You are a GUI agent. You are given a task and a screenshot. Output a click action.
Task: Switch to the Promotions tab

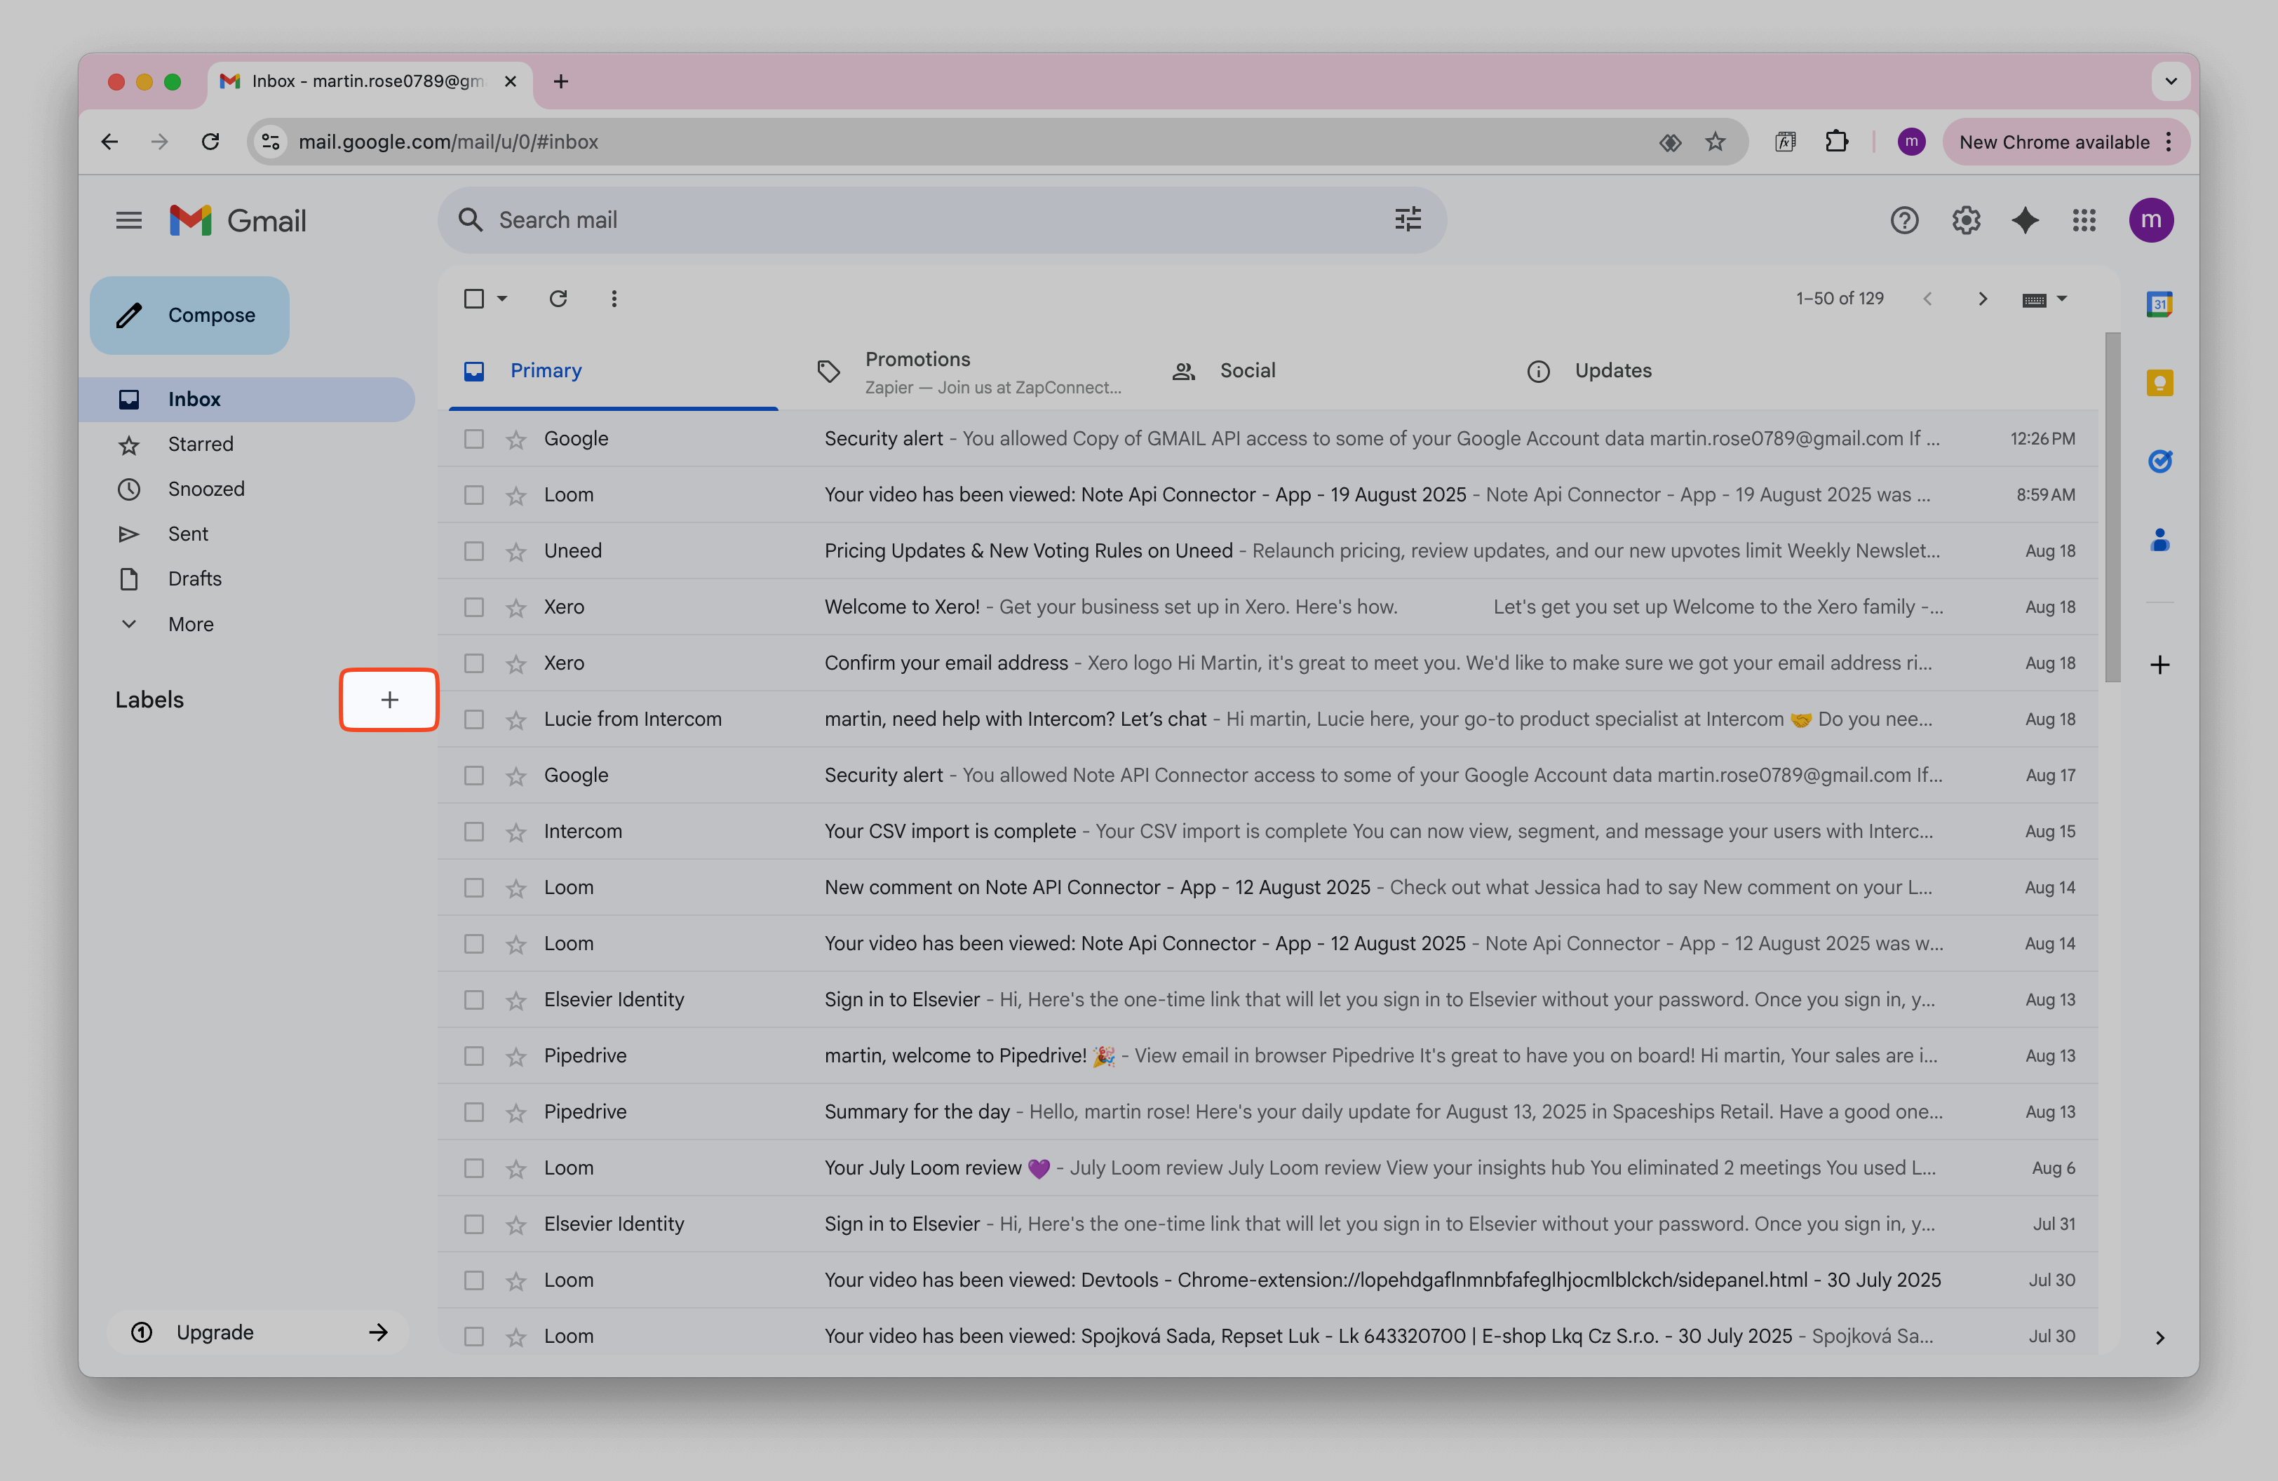[x=969, y=371]
